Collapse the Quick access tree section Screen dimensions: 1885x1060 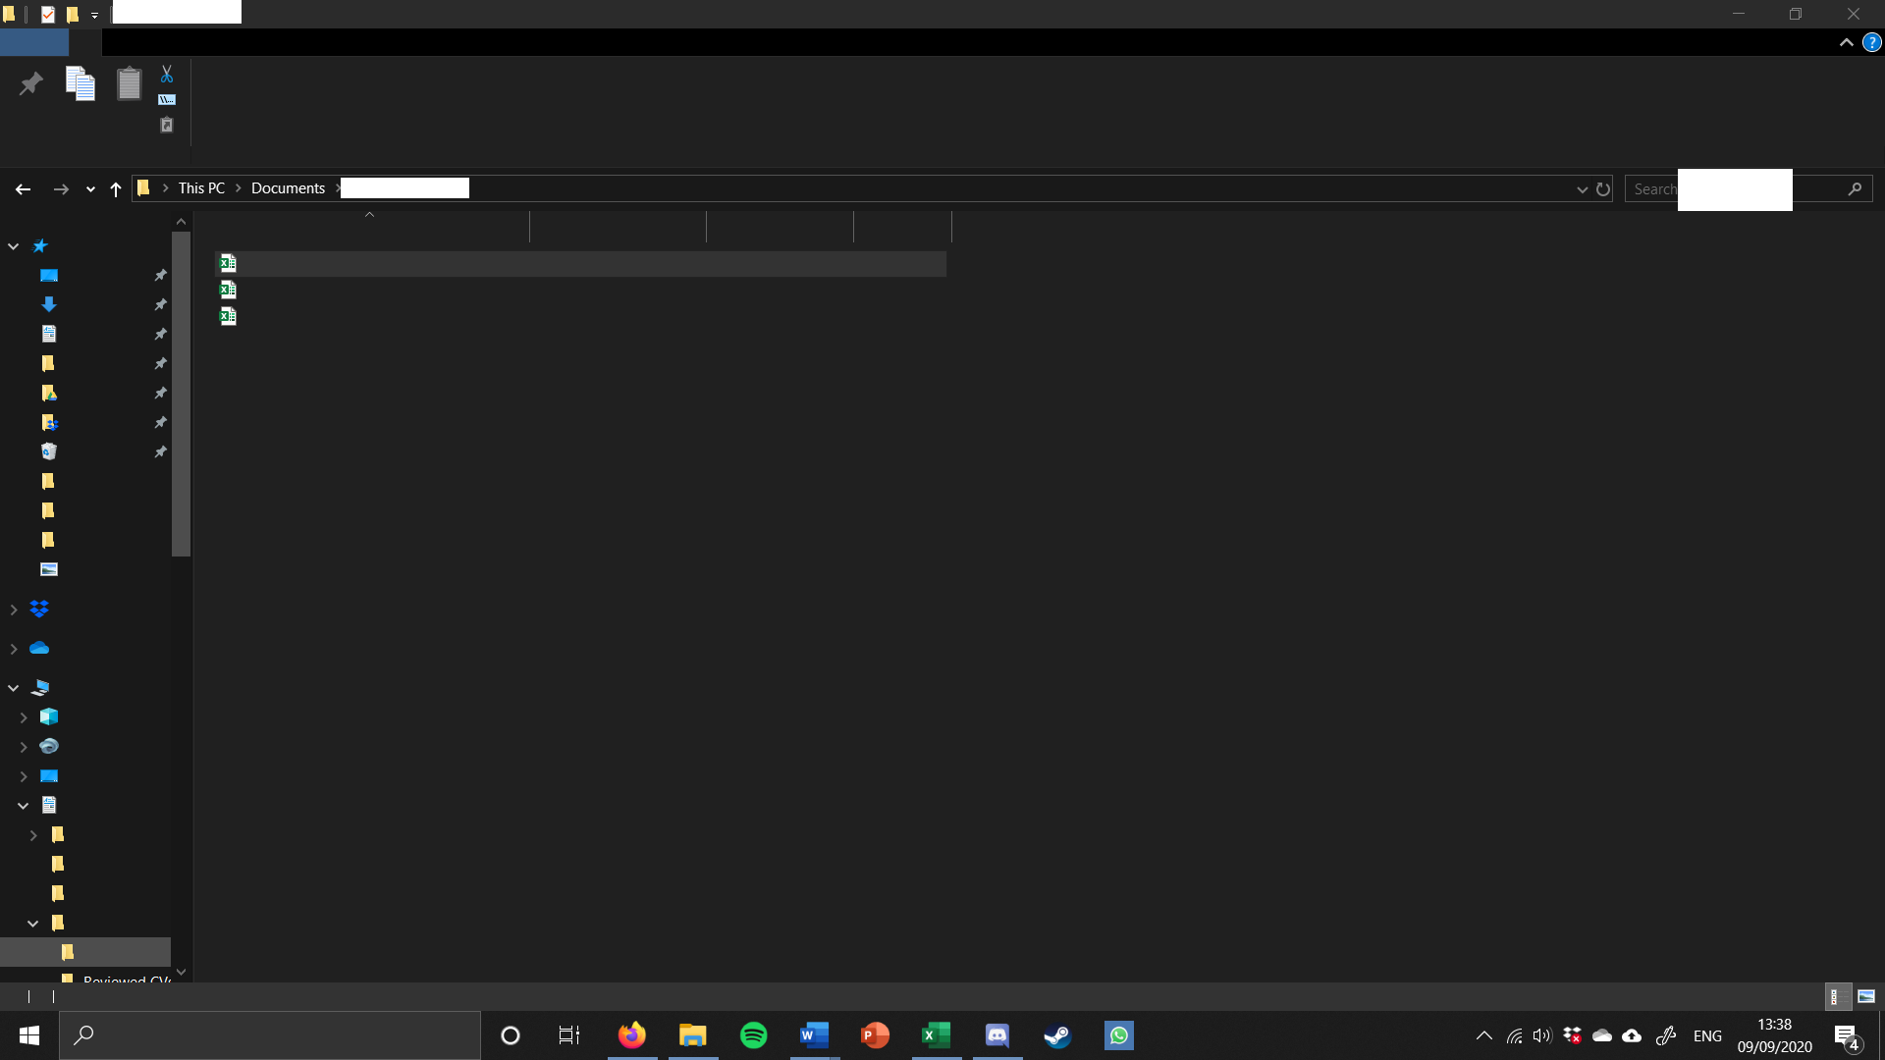pos(14,246)
